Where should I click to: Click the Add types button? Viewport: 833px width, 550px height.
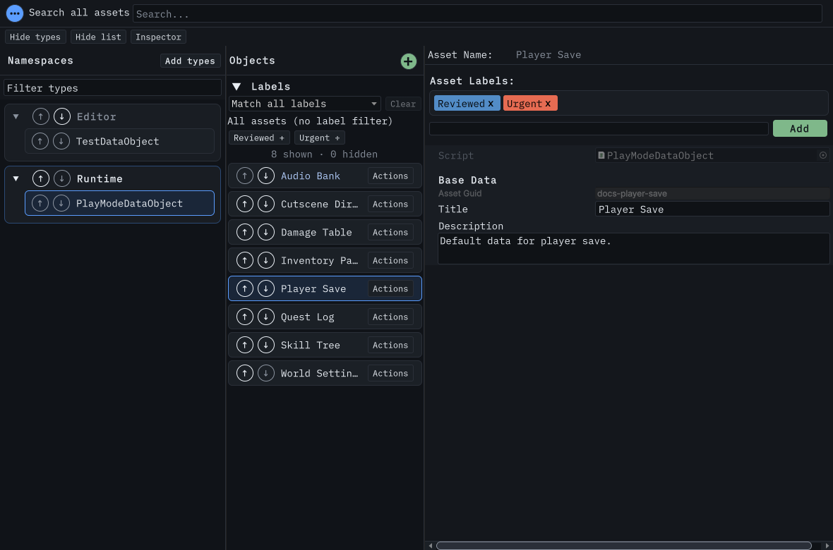click(x=190, y=61)
